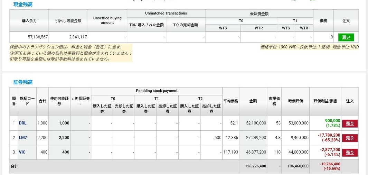Click the left chevron beside 担保証券
368x175 pixels.
(x=72, y=99)
